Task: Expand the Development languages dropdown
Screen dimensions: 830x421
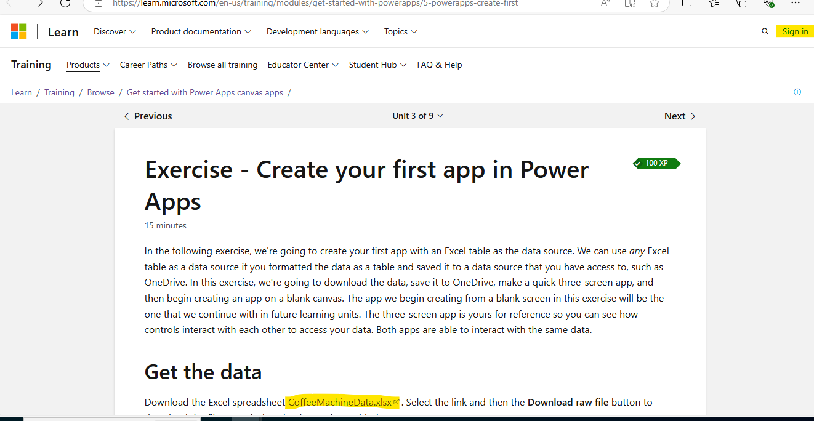Action: coord(318,31)
